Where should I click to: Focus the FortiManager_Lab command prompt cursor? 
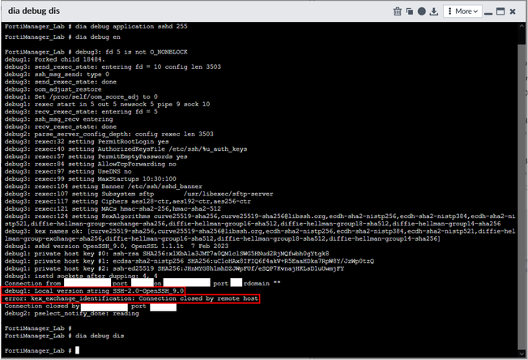point(77,350)
